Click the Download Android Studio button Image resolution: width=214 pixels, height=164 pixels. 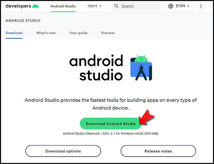[x=110, y=123]
